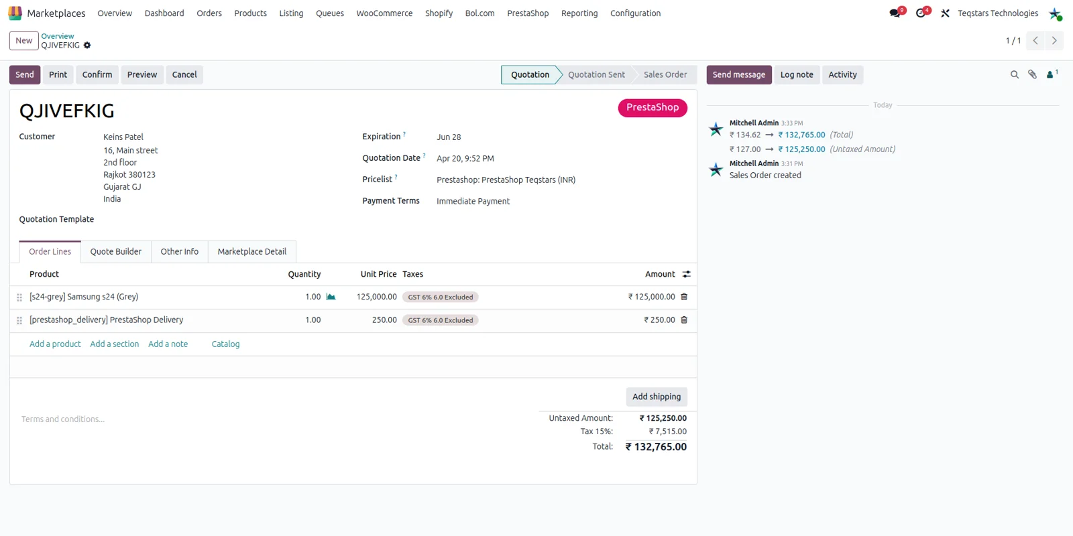Open forecast chart icon for Samsung s24
This screenshot has width=1073, height=536.
click(331, 297)
